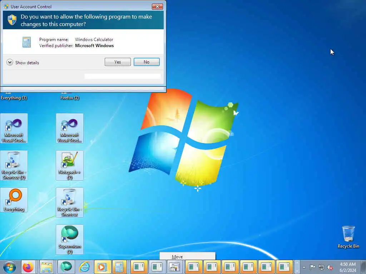Show hidden system tray icons
The height and width of the screenshot is (274, 366).
[x=304, y=267]
